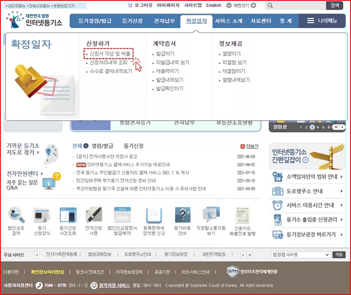Screen dimensions: 351x295
Task: Expand 도로명주소 안내 arrow
Action: (341, 191)
